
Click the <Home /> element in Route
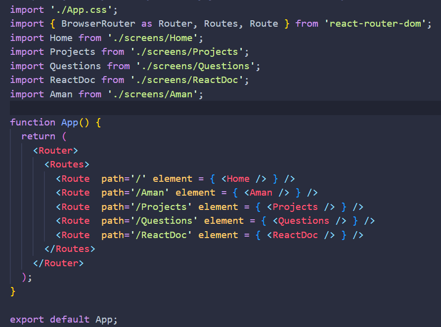pyautogui.click(x=244, y=179)
